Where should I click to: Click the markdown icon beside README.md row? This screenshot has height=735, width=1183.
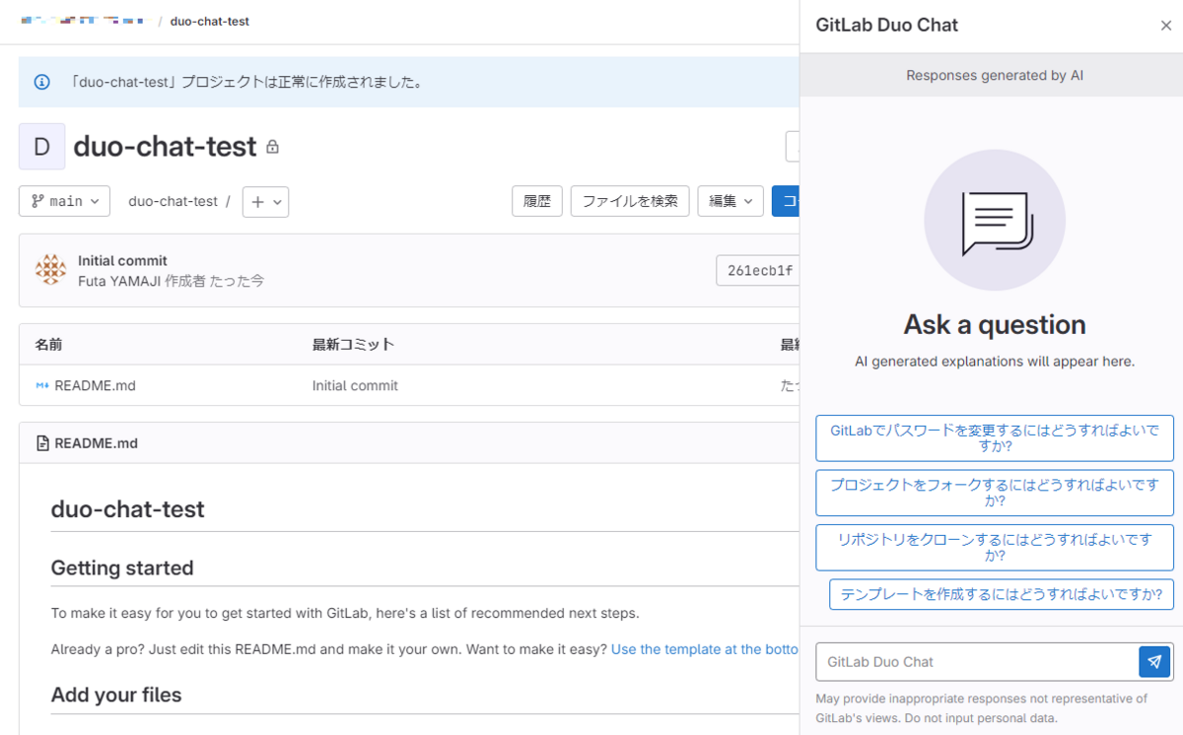point(42,385)
